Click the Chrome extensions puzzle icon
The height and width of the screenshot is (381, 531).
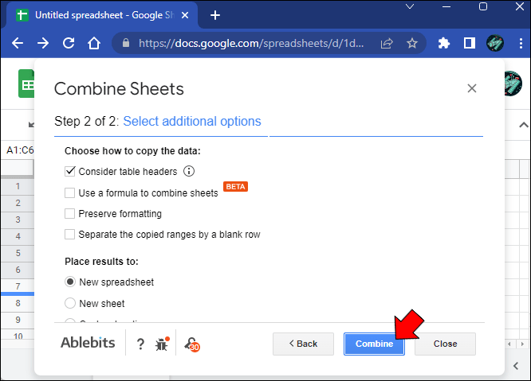coord(444,44)
